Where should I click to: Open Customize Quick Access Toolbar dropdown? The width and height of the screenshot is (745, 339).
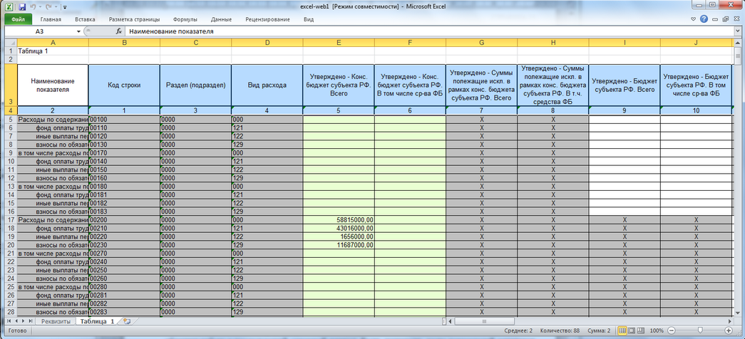[65, 8]
